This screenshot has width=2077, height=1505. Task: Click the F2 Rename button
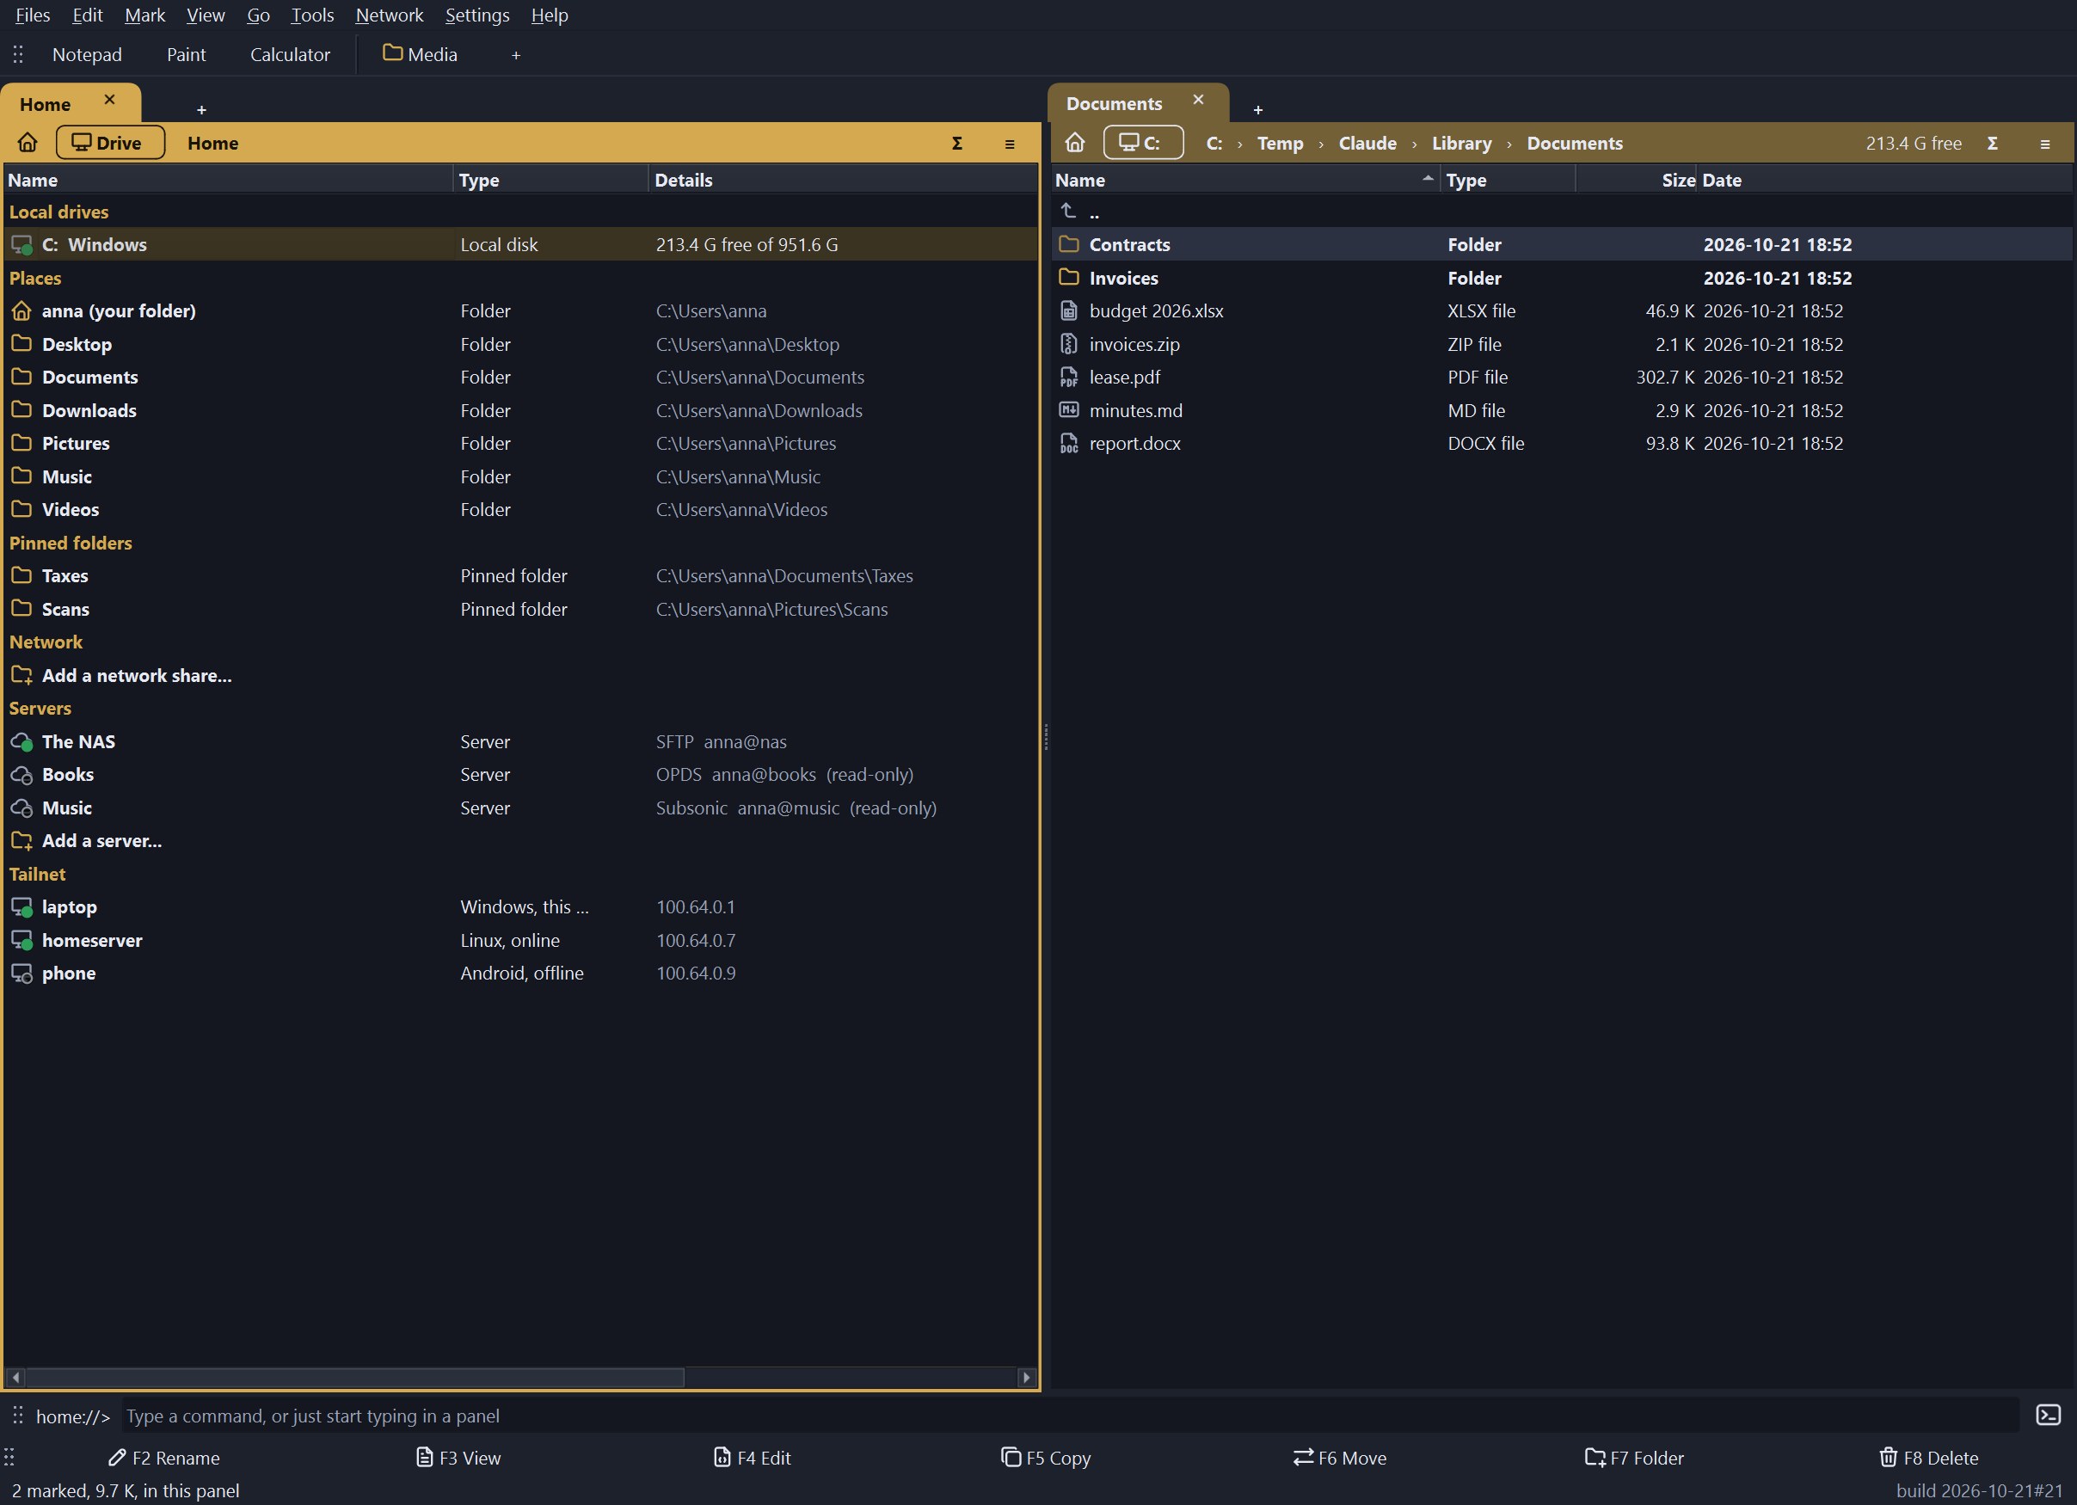coord(164,1458)
